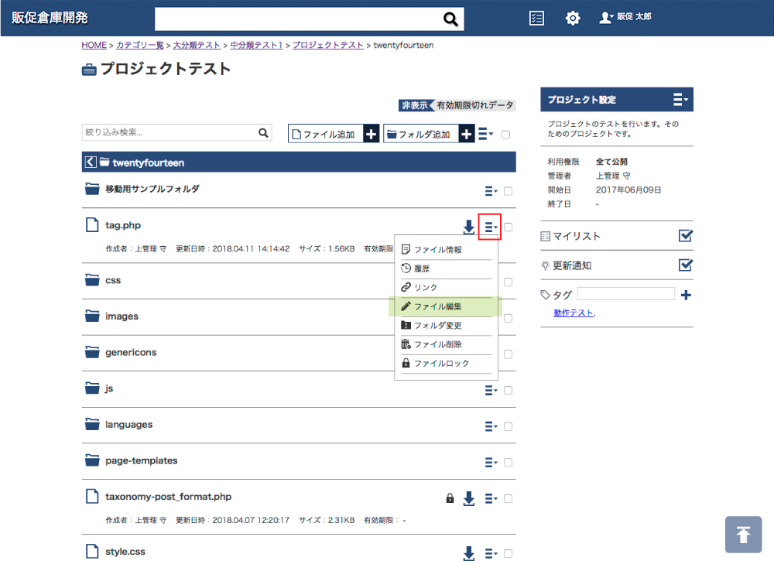
Task: Open action menu for 移動用サンプルフォルダ
Action: pyautogui.click(x=491, y=191)
